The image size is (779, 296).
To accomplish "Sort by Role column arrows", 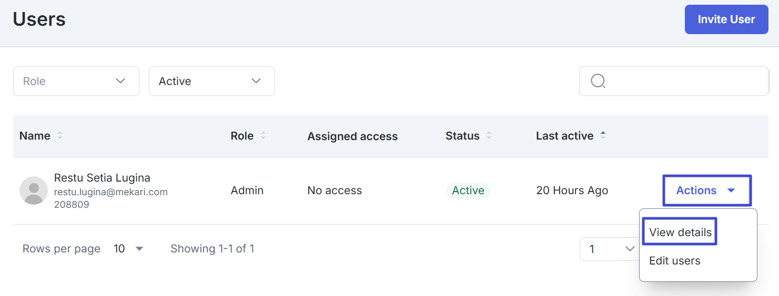I will click(x=263, y=136).
